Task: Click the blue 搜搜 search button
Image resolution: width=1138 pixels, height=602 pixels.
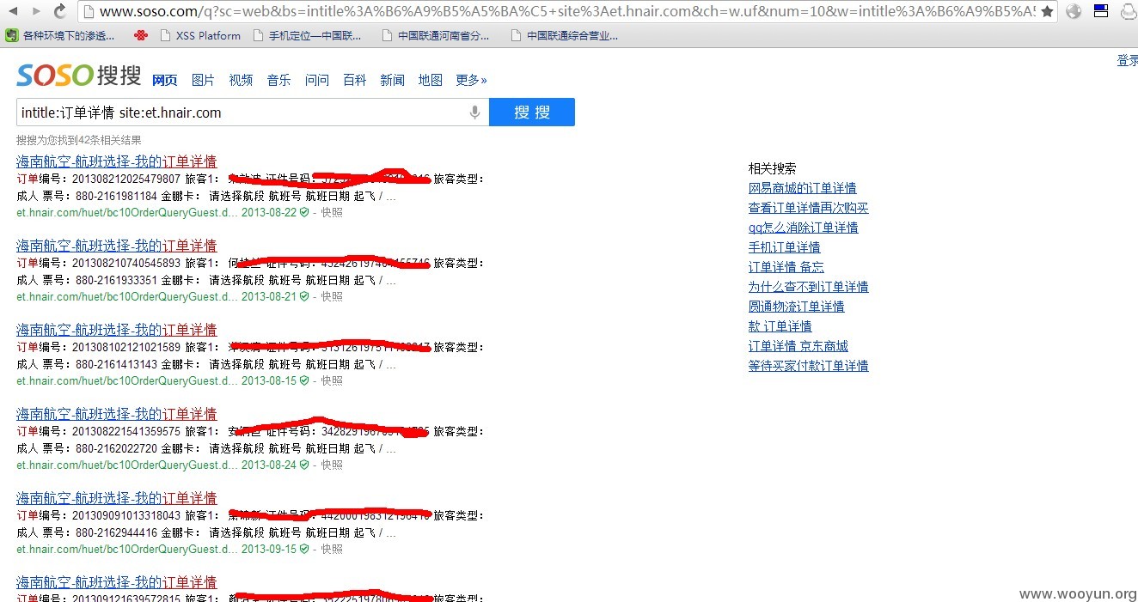Action: tap(532, 112)
